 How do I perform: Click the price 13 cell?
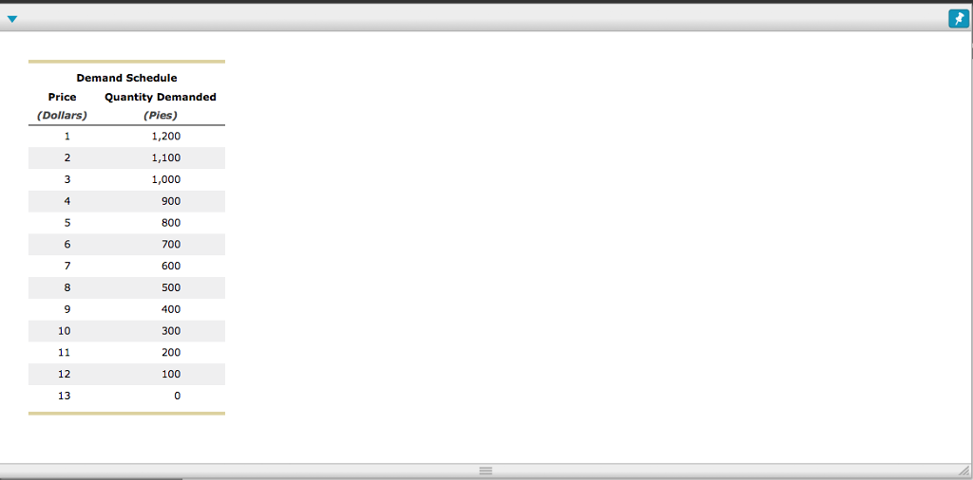point(65,396)
